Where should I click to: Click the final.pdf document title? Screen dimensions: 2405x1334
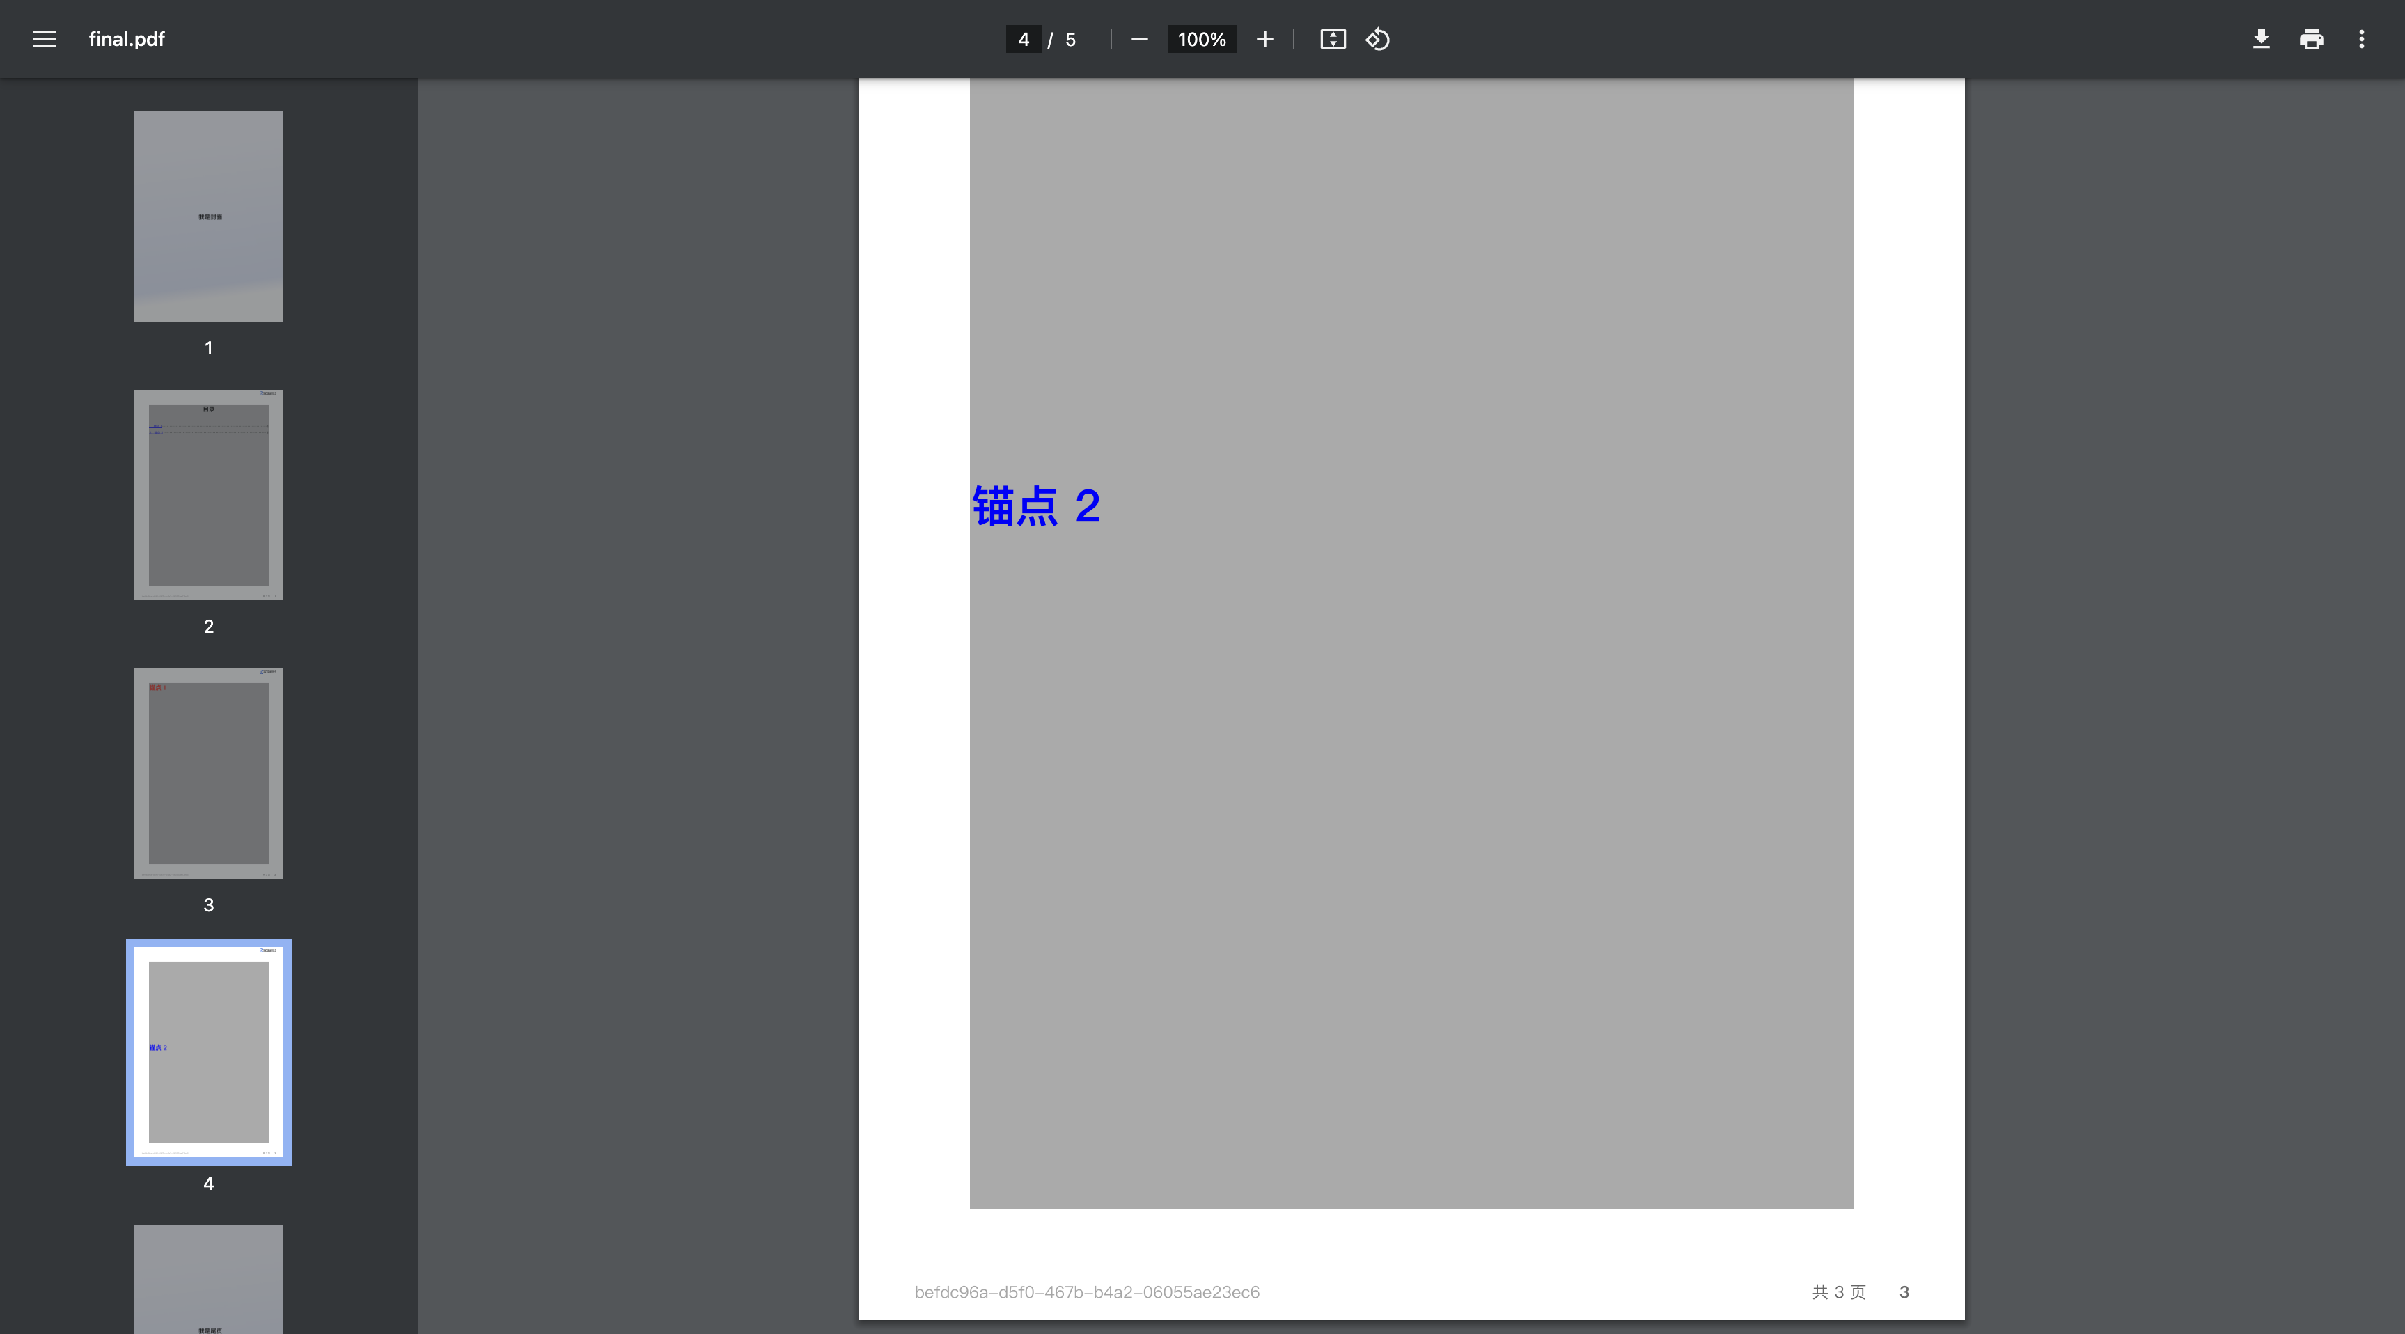(126, 39)
